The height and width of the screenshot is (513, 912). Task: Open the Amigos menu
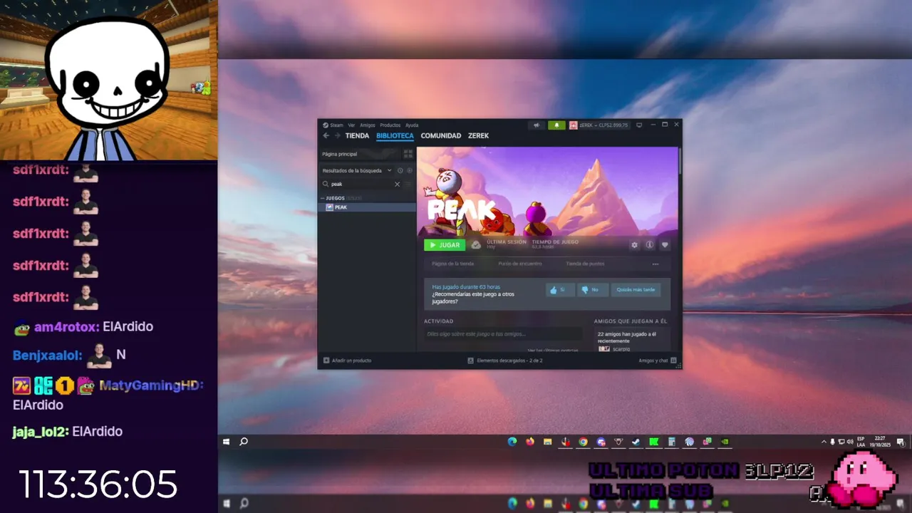tap(367, 125)
